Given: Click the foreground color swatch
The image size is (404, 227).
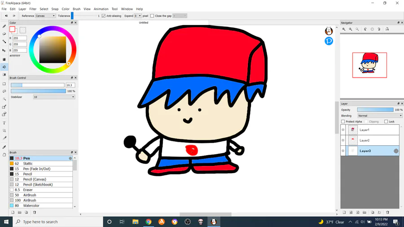Looking at the screenshot, I should [x=12, y=29].
